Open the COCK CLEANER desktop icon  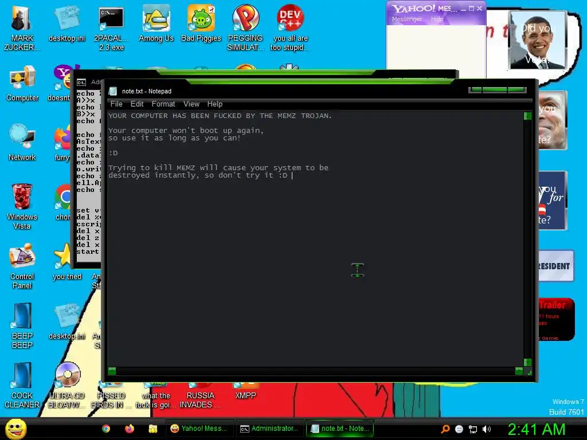click(22, 386)
